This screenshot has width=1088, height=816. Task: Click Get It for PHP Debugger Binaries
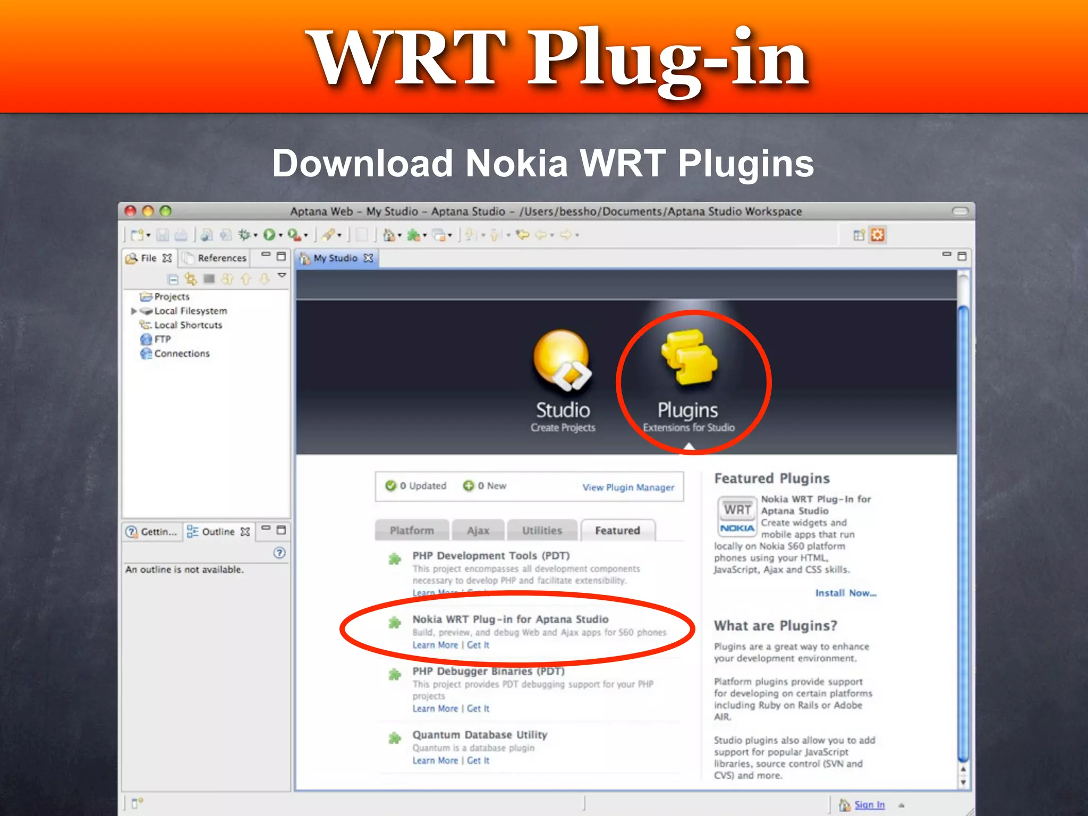tap(478, 709)
